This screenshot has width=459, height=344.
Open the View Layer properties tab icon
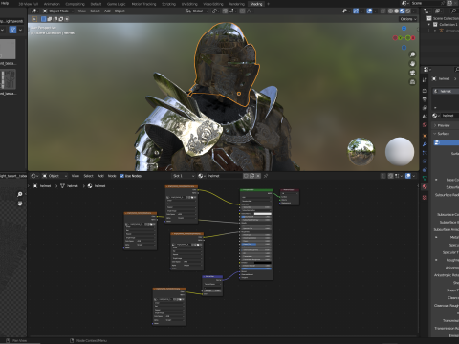(425, 108)
